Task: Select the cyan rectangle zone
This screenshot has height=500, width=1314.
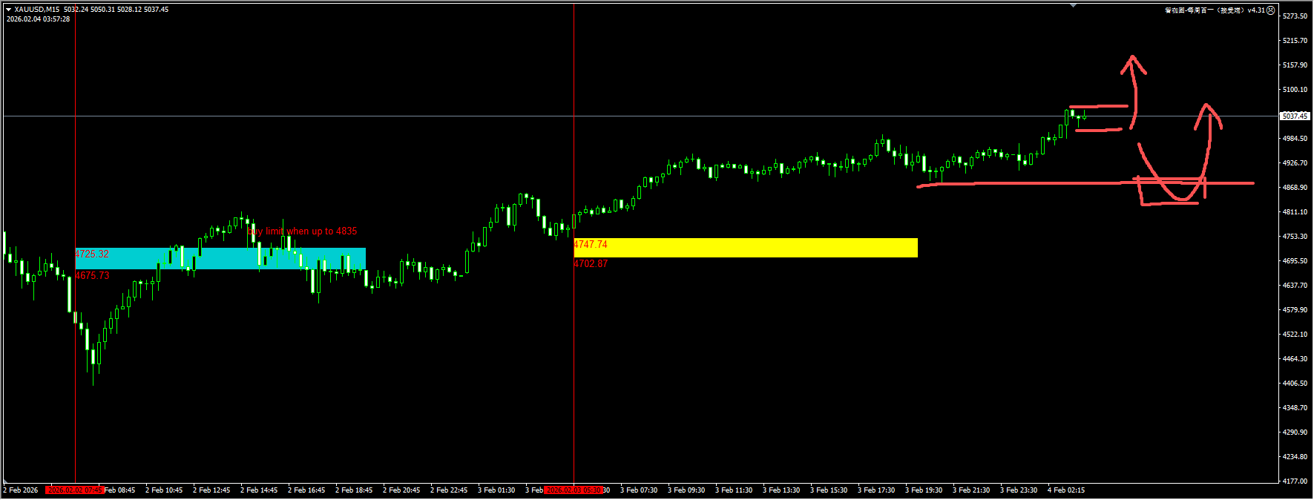Action: (x=220, y=259)
